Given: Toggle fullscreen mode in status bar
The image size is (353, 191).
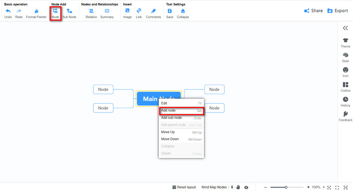Looking at the screenshot, I should coord(337,187).
